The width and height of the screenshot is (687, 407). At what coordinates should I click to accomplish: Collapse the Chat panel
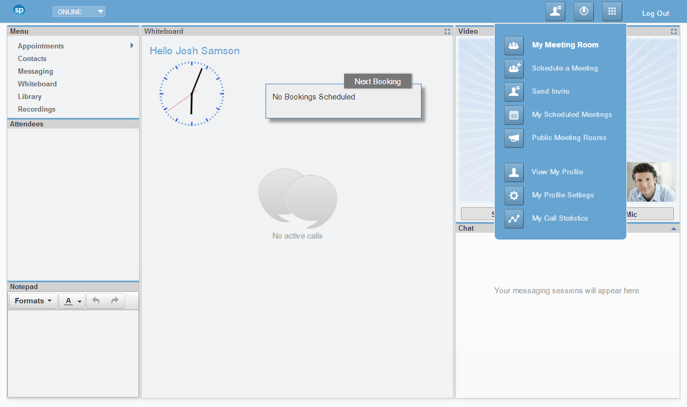click(x=673, y=229)
